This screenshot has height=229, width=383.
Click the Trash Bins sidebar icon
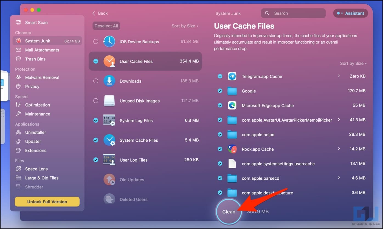(x=18, y=59)
